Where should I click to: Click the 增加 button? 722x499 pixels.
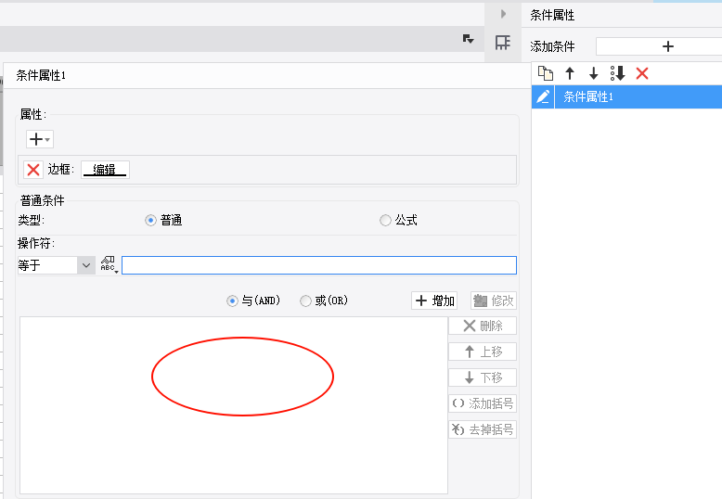434,301
